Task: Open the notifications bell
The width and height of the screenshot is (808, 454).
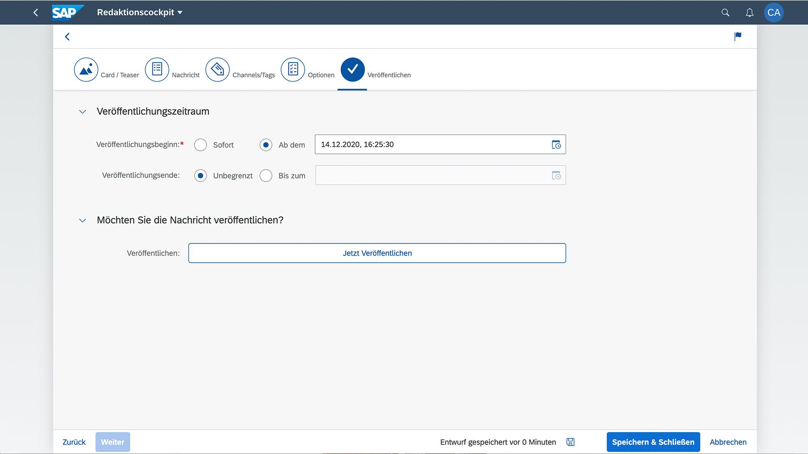Action: click(750, 13)
